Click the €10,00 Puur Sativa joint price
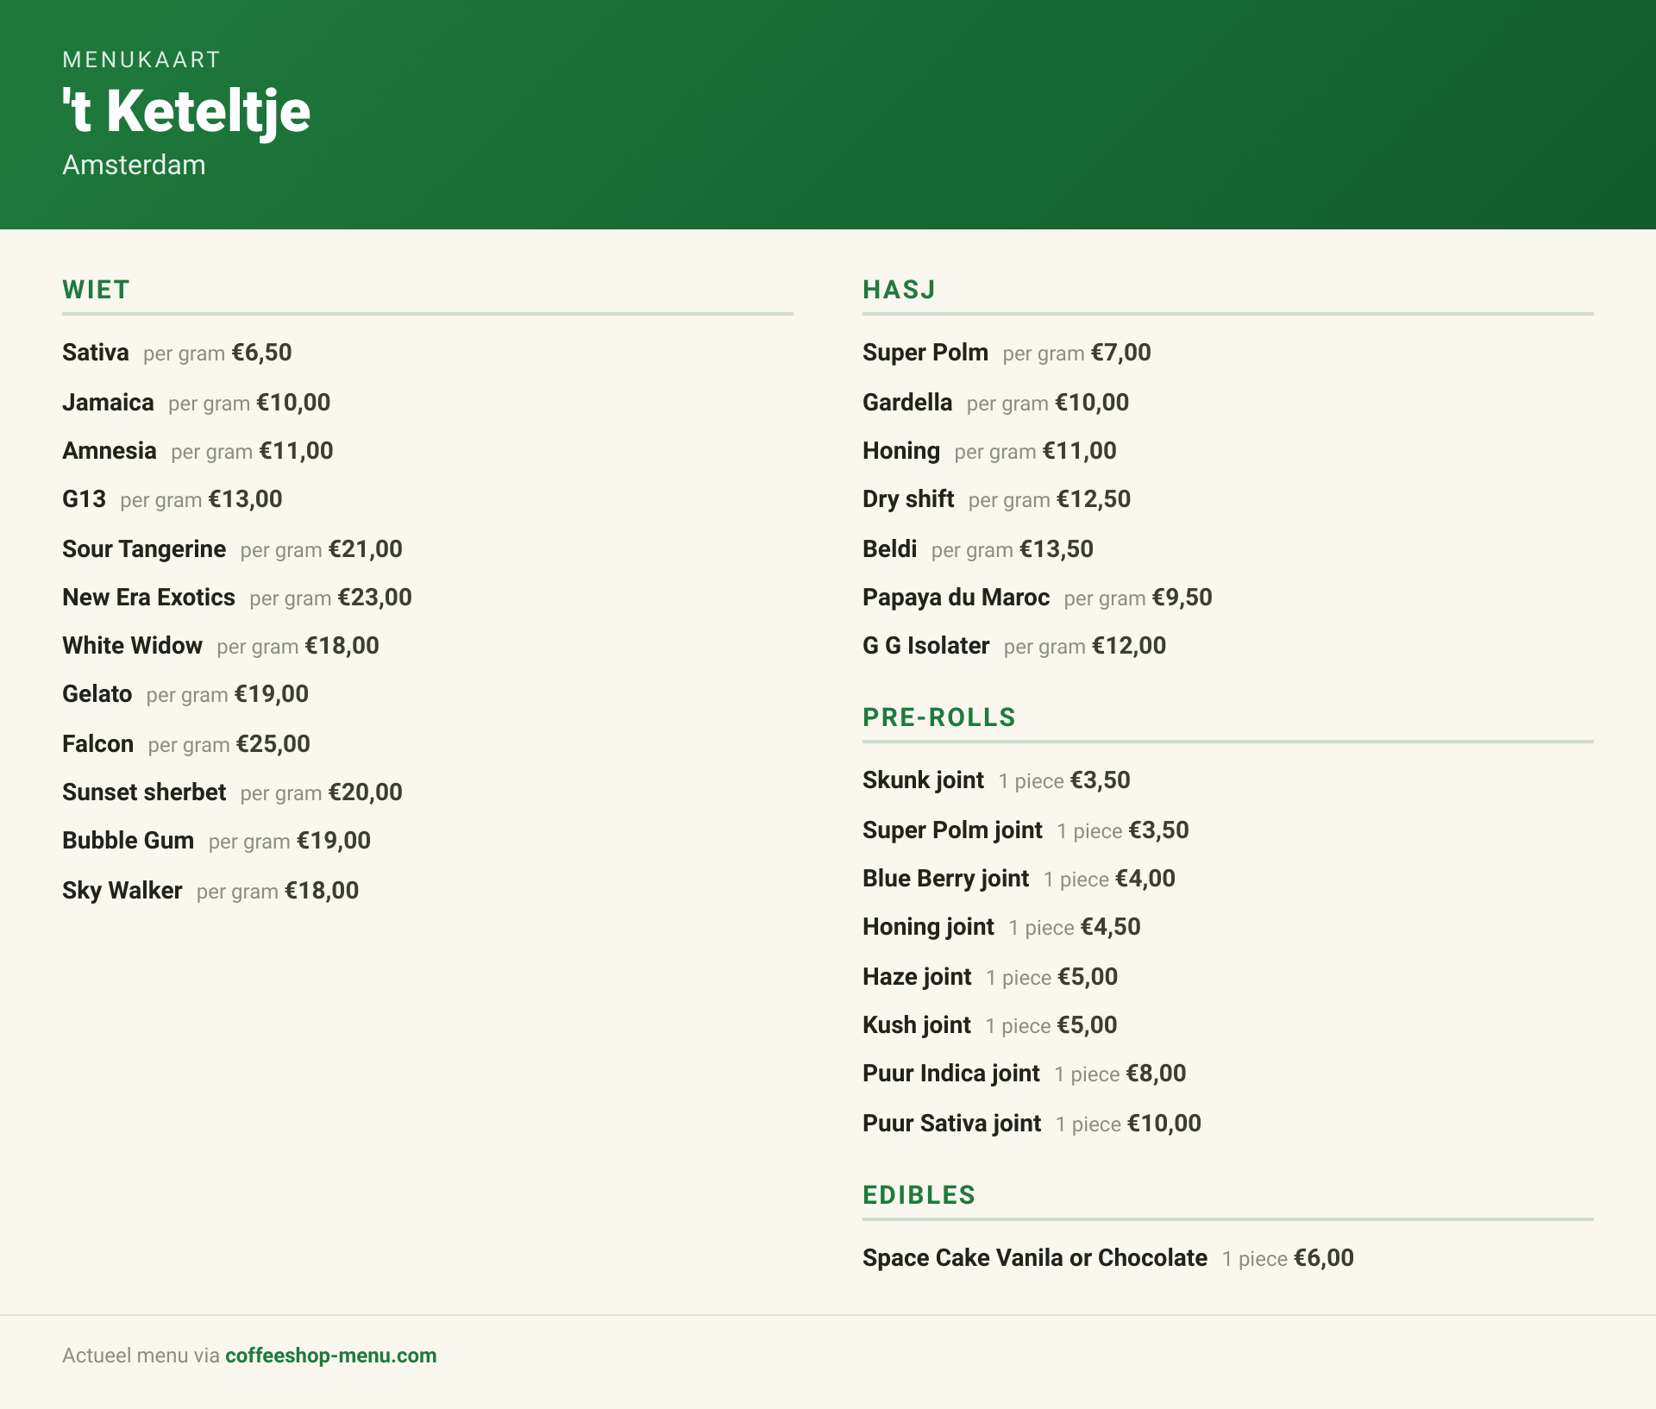The height and width of the screenshot is (1409, 1656). point(1164,1124)
